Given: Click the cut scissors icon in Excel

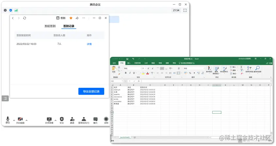Looking at the screenshot, I should point(119,67).
